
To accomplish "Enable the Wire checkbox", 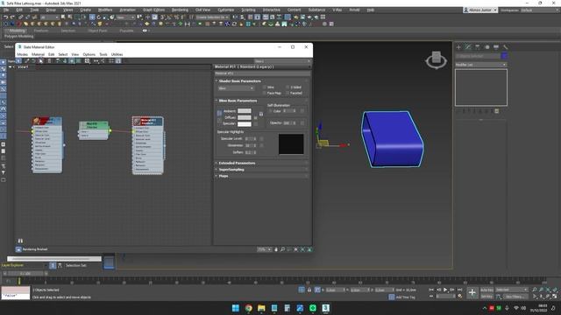I will click(265, 87).
